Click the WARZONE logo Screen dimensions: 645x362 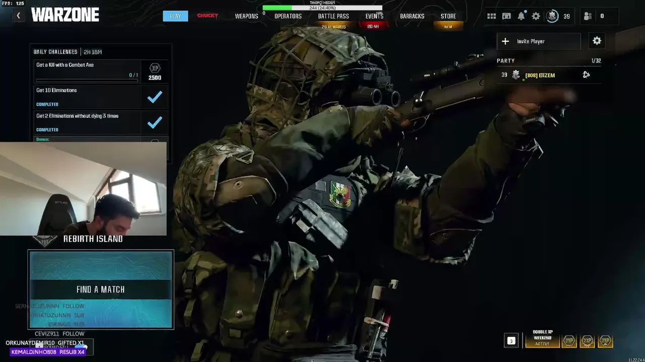[x=65, y=15]
